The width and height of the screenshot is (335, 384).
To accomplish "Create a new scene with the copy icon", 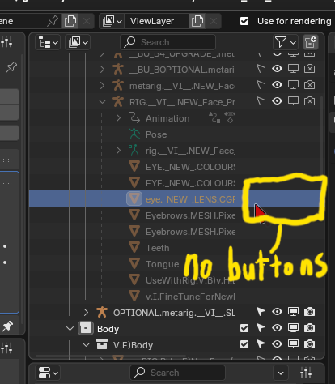I will point(70,21).
